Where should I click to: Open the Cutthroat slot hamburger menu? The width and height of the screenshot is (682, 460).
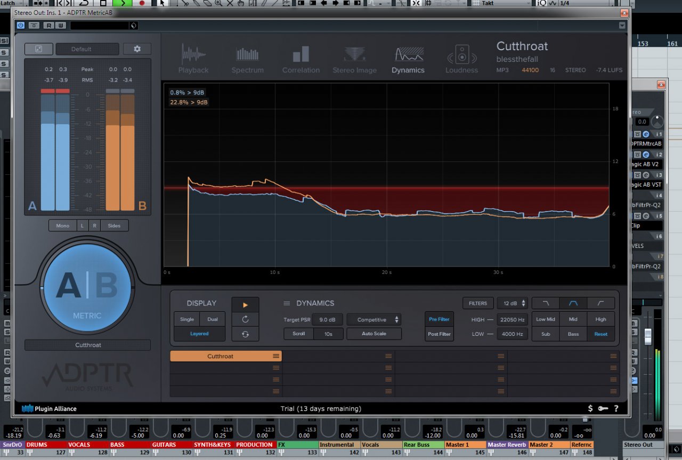click(276, 356)
